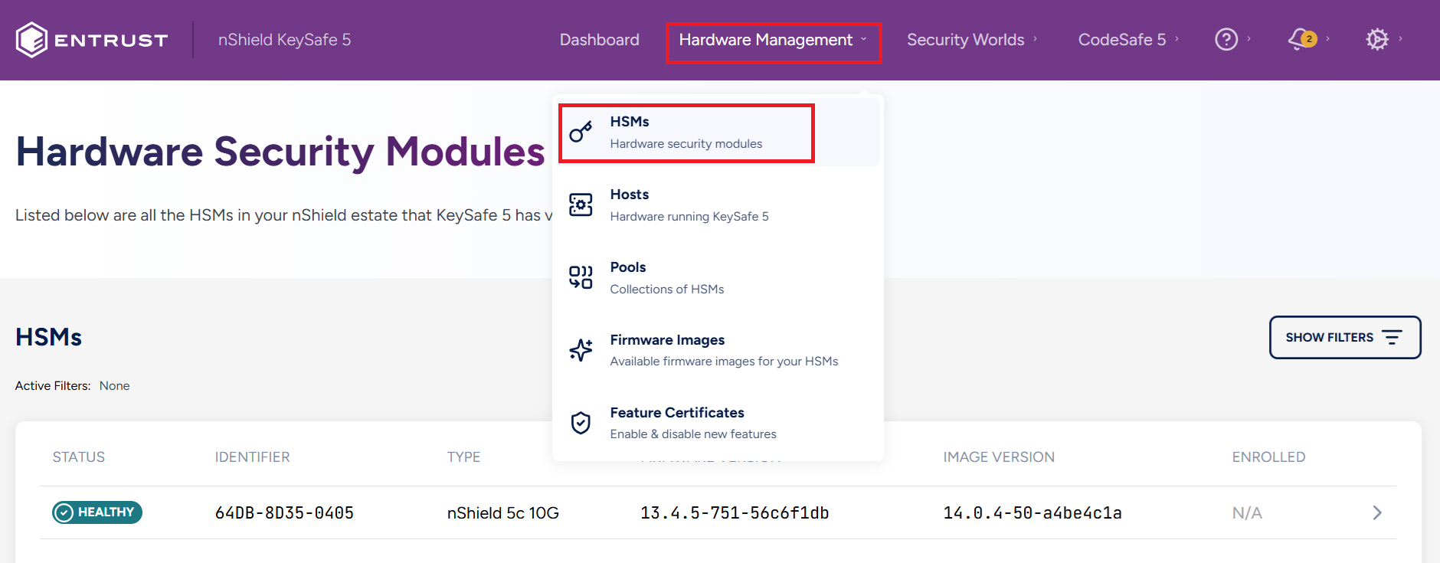The width and height of the screenshot is (1440, 563).
Task: Expand the Hardware Management menu
Action: tap(774, 40)
